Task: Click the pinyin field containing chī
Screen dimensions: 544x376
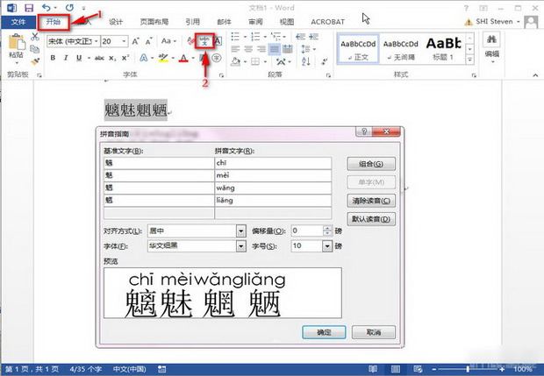Action: click(x=273, y=163)
